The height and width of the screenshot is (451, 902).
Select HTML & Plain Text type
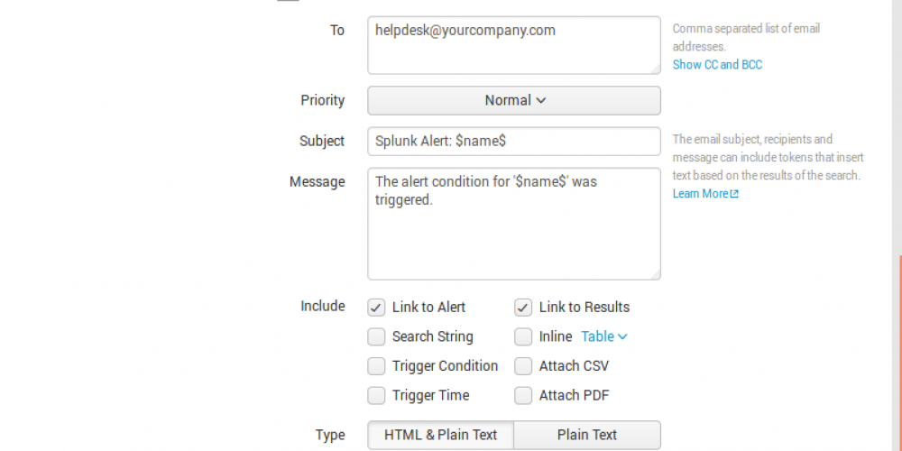tap(440, 435)
